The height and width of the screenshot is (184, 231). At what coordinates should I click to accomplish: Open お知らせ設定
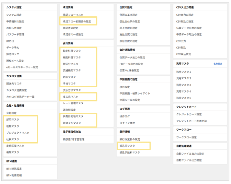tap(14, 28)
